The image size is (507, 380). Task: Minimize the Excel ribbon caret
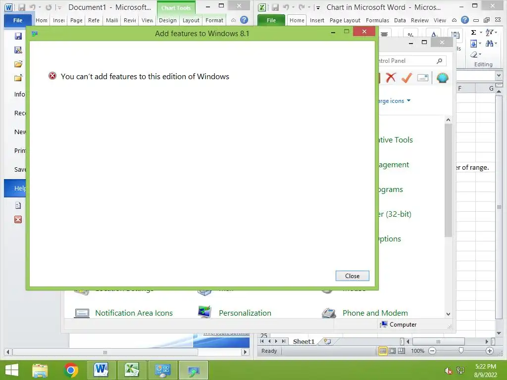click(454, 20)
